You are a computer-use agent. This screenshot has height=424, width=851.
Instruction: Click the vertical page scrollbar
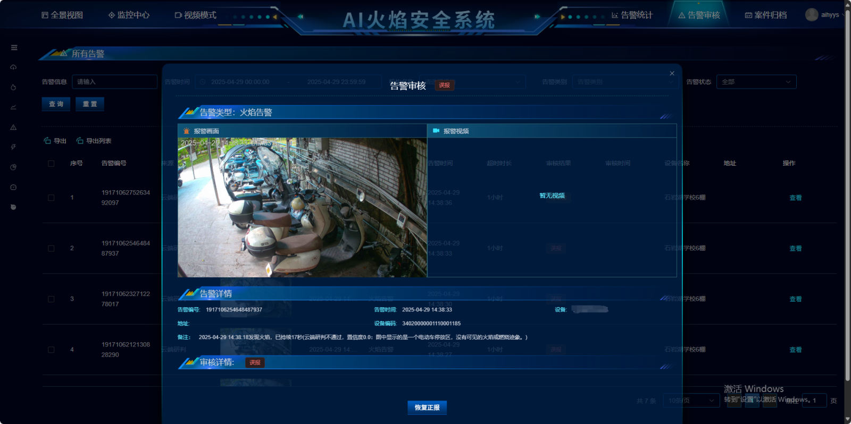point(848,194)
